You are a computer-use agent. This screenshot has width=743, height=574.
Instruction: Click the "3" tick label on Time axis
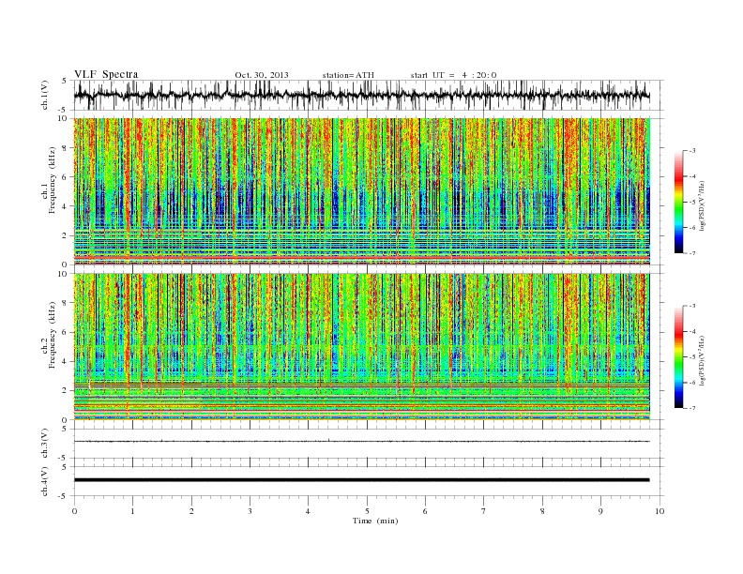[250, 511]
